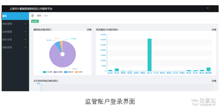The width and height of the screenshot is (223, 109).
Task: Open 详情 link for 器具检定情况统计
Action: tap(89, 30)
